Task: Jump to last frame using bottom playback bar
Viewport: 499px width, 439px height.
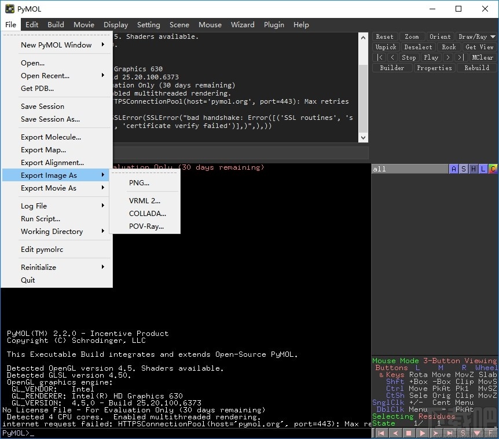Action: pos(450,433)
